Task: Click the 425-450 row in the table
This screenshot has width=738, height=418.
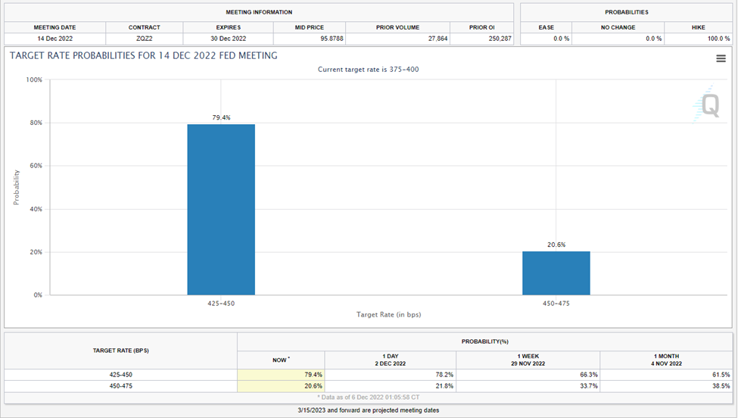Action: coord(120,374)
